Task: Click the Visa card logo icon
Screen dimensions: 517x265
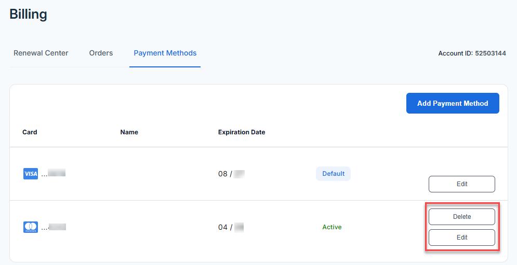Action: pos(31,174)
